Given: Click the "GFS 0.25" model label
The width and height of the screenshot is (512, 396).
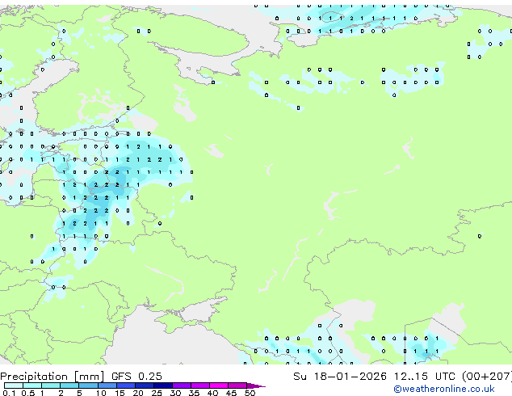Looking at the screenshot, I should coord(136,377).
